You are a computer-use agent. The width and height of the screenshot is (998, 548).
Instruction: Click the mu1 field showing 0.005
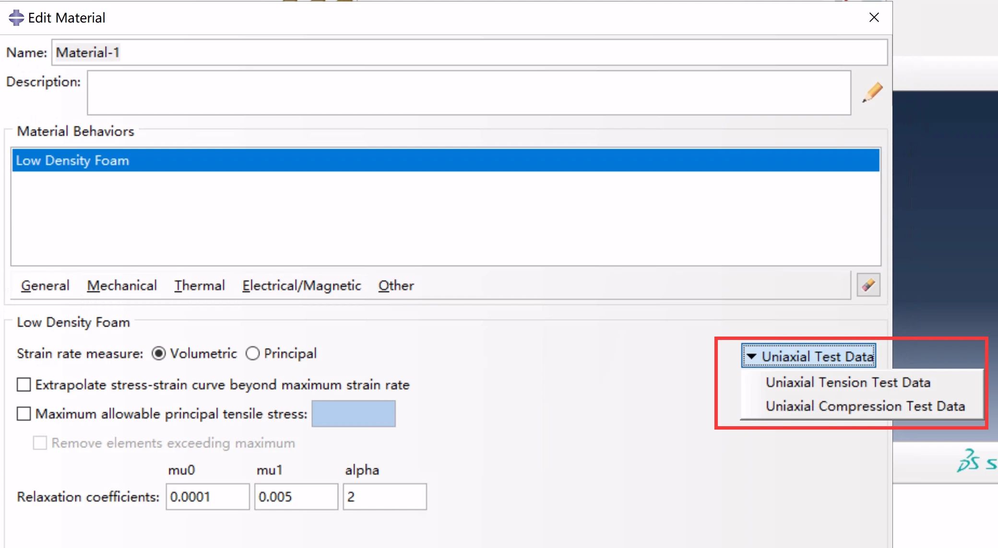tap(296, 497)
